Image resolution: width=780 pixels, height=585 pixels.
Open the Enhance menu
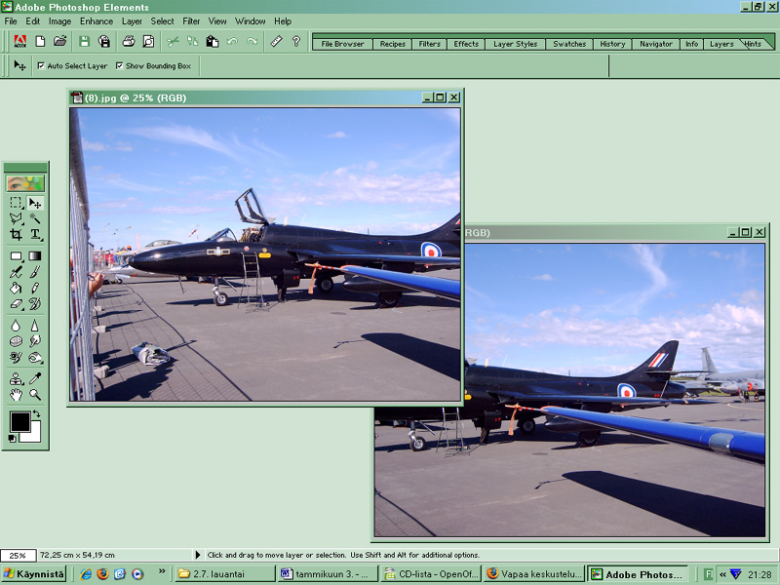click(x=97, y=21)
